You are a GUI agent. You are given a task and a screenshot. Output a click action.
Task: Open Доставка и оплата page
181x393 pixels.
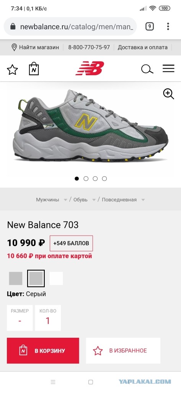143,47
